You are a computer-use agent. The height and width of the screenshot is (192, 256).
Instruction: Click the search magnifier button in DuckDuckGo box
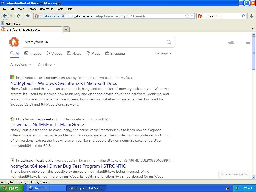(x=169, y=42)
